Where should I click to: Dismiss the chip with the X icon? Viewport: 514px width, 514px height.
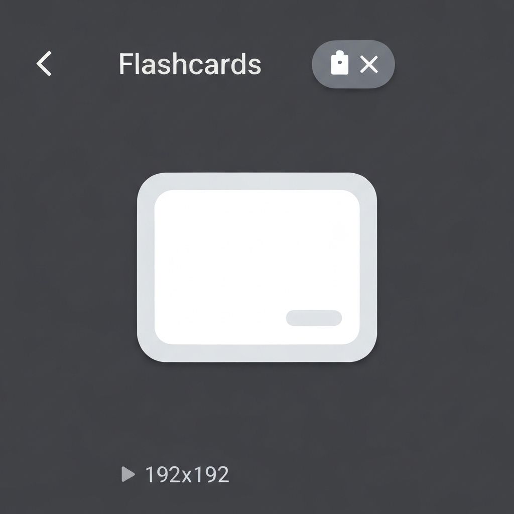point(369,64)
